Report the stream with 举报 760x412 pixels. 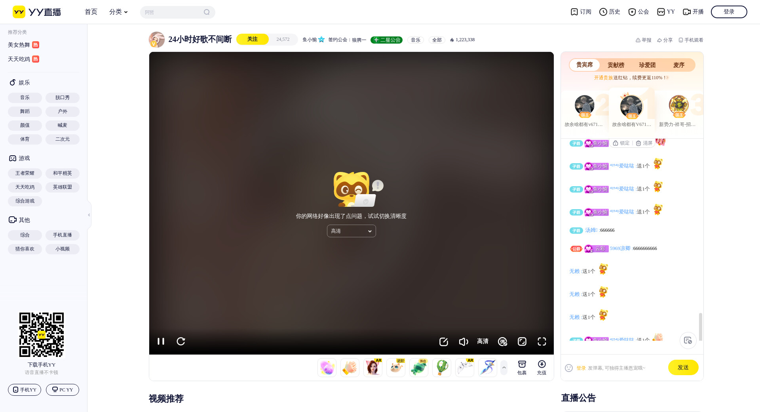tap(643, 40)
